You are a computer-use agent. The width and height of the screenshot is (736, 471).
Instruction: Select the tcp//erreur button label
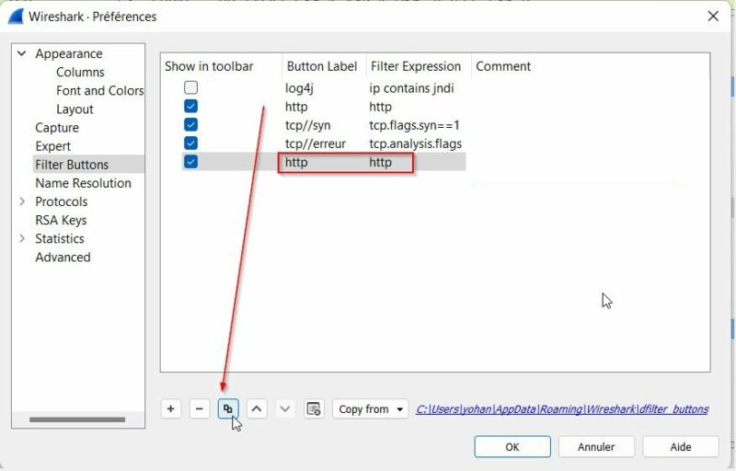coord(316,144)
